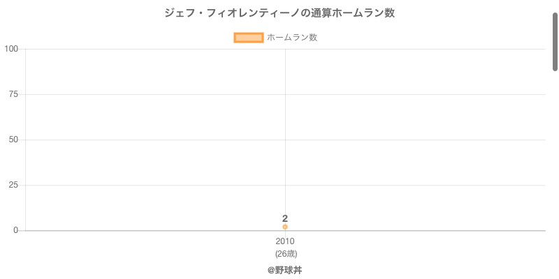Click the (26歳) age label
The height and width of the screenshot is (279, 559).
pos(286,254)
